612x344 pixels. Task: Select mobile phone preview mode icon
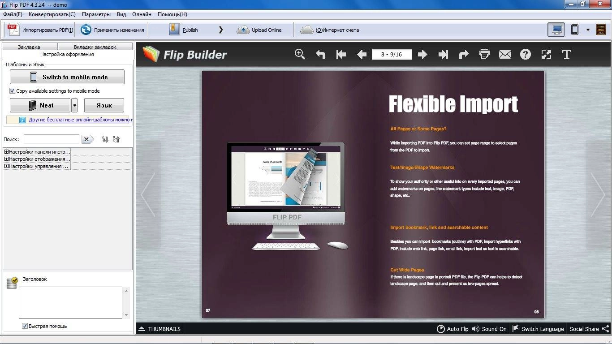[575, 30]
